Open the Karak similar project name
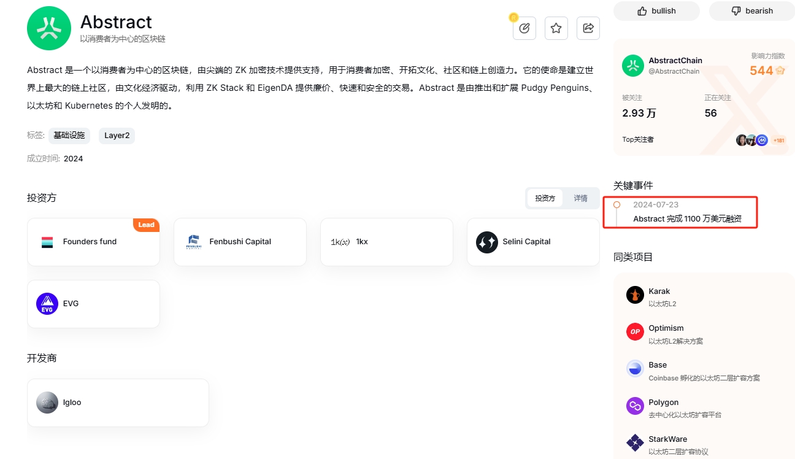795x459 pixels. [659, 291]
